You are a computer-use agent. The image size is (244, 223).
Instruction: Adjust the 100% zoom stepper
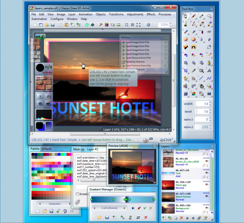[x=170, y=25]
